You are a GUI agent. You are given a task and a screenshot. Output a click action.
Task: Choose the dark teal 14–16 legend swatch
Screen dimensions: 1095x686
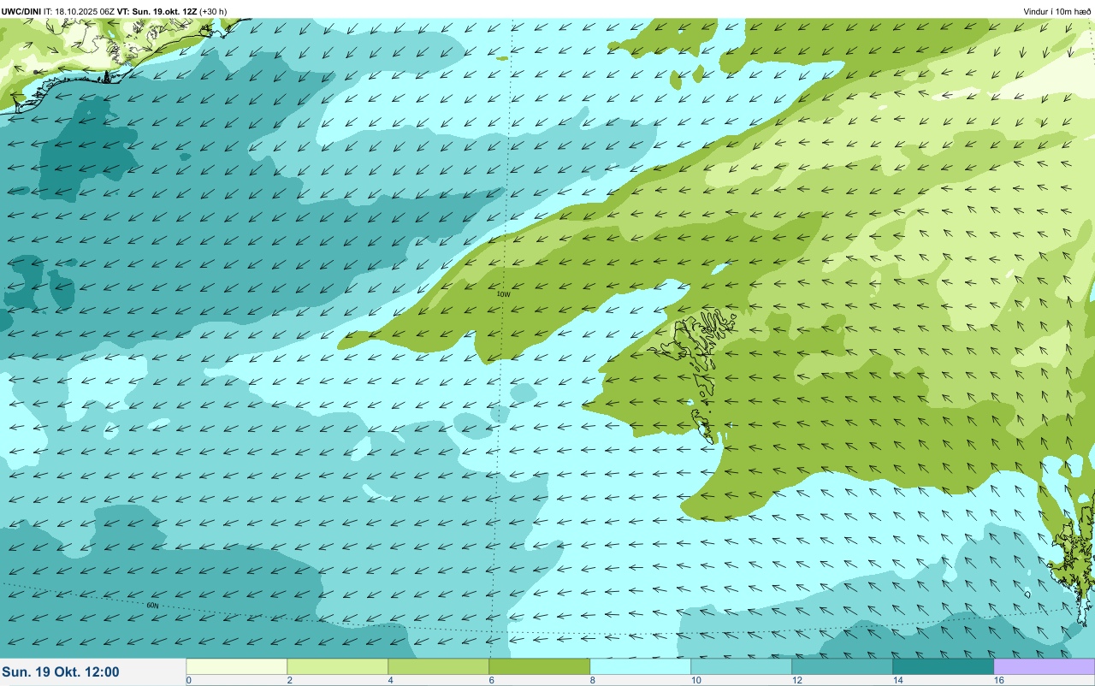tap(944, 666)
